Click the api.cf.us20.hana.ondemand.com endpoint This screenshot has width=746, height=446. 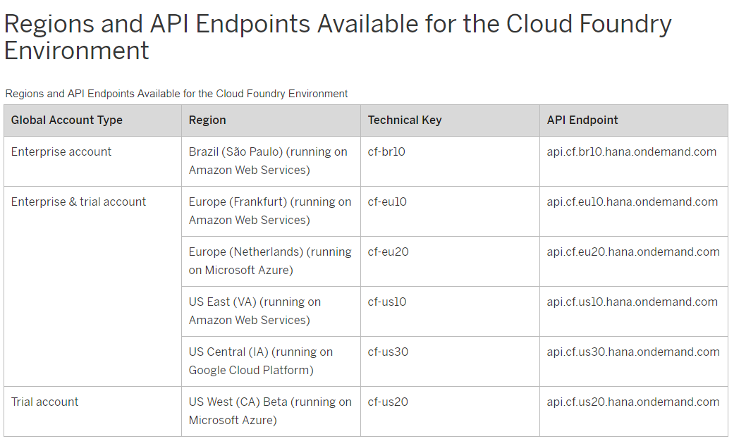[633, 402]
